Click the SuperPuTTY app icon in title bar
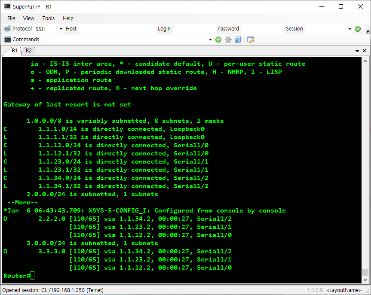 (x=7, y=6)
